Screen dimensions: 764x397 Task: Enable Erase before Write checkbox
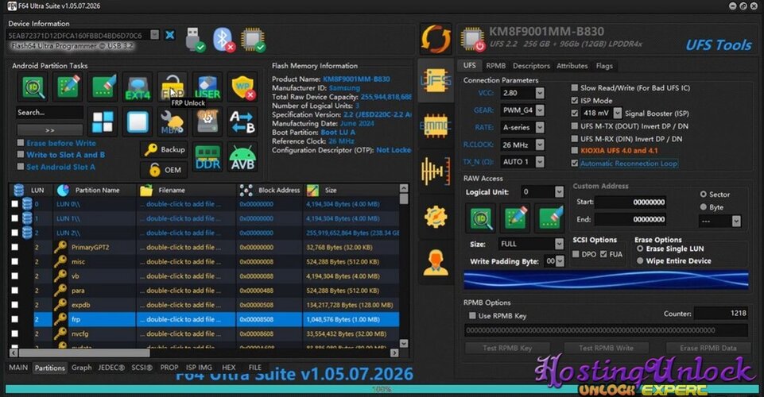(x=21, y=143)
